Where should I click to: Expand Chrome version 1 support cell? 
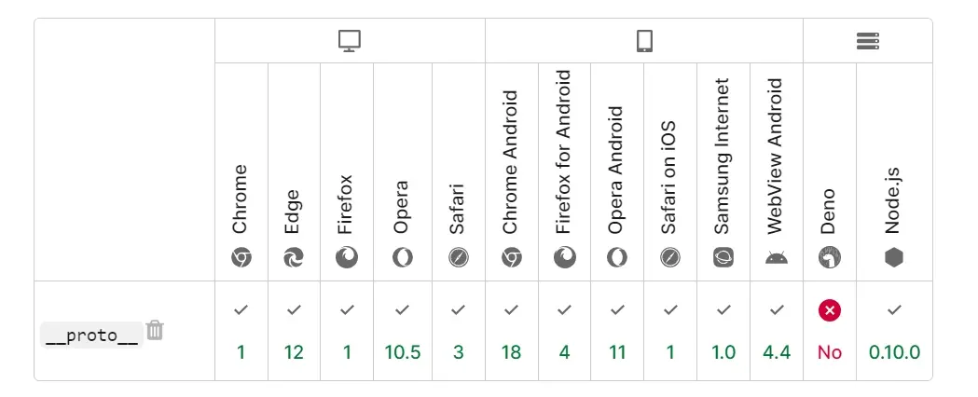coord(241,331)
